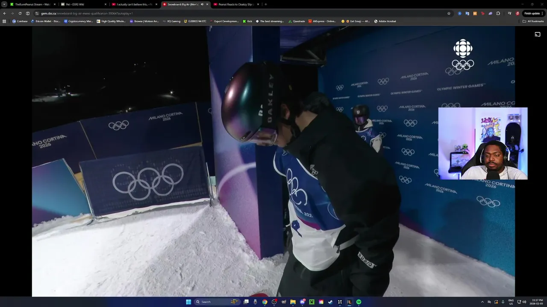Open Spotify from the taskbar

click(x=359, y=302)
